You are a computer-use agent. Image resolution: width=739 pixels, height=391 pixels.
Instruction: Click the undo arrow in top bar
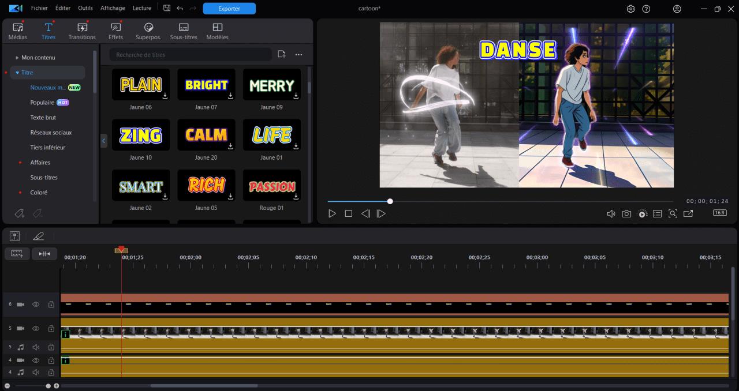pos(180,8)
